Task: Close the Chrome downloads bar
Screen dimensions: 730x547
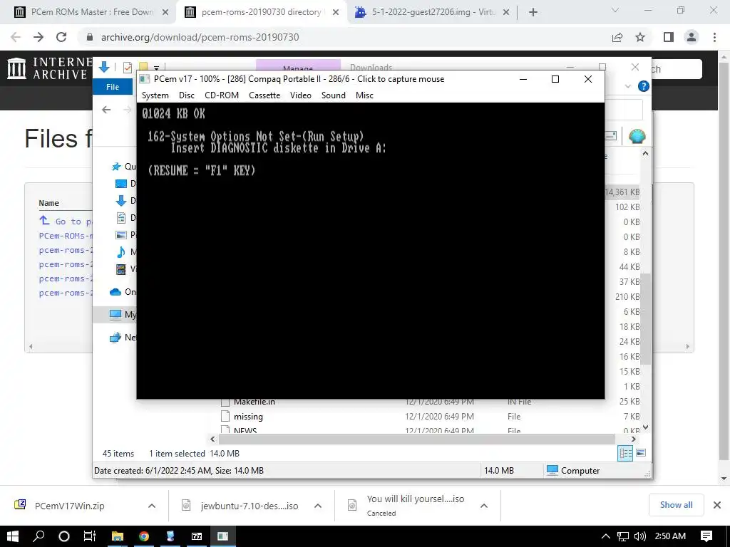Action: click(717, 505)
